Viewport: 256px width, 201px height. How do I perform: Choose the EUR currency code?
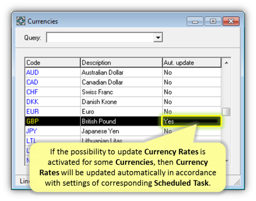[x=33, y=112]
